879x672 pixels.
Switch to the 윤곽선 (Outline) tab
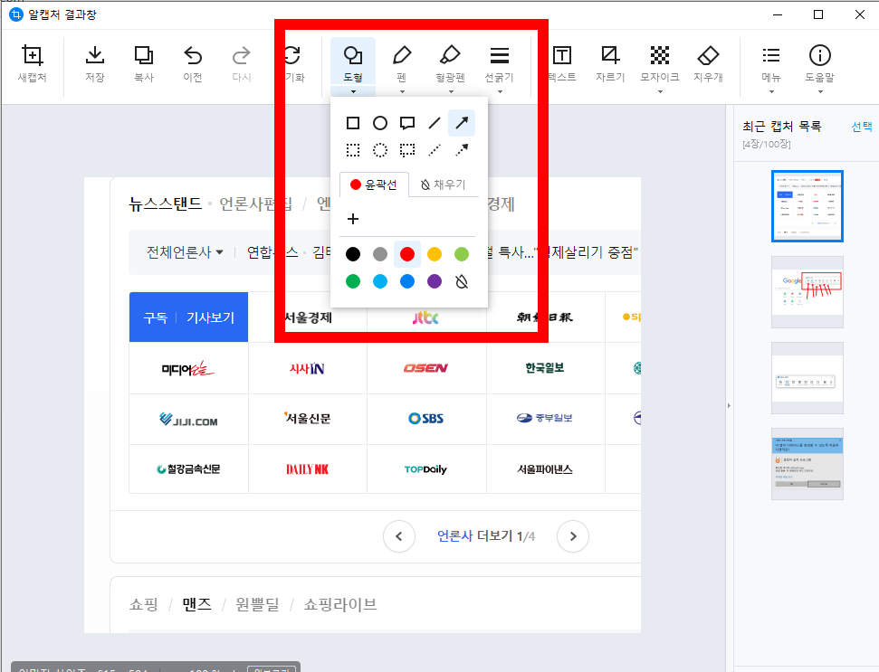[x=373, y=185]
